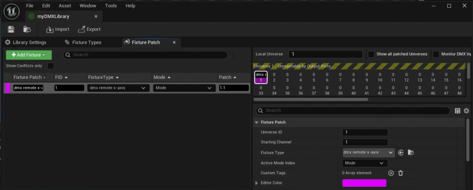Image resolution: width=473 pixels, height=190 pixels.
Task: Click the fixture patch list search box
Action: 146,55
